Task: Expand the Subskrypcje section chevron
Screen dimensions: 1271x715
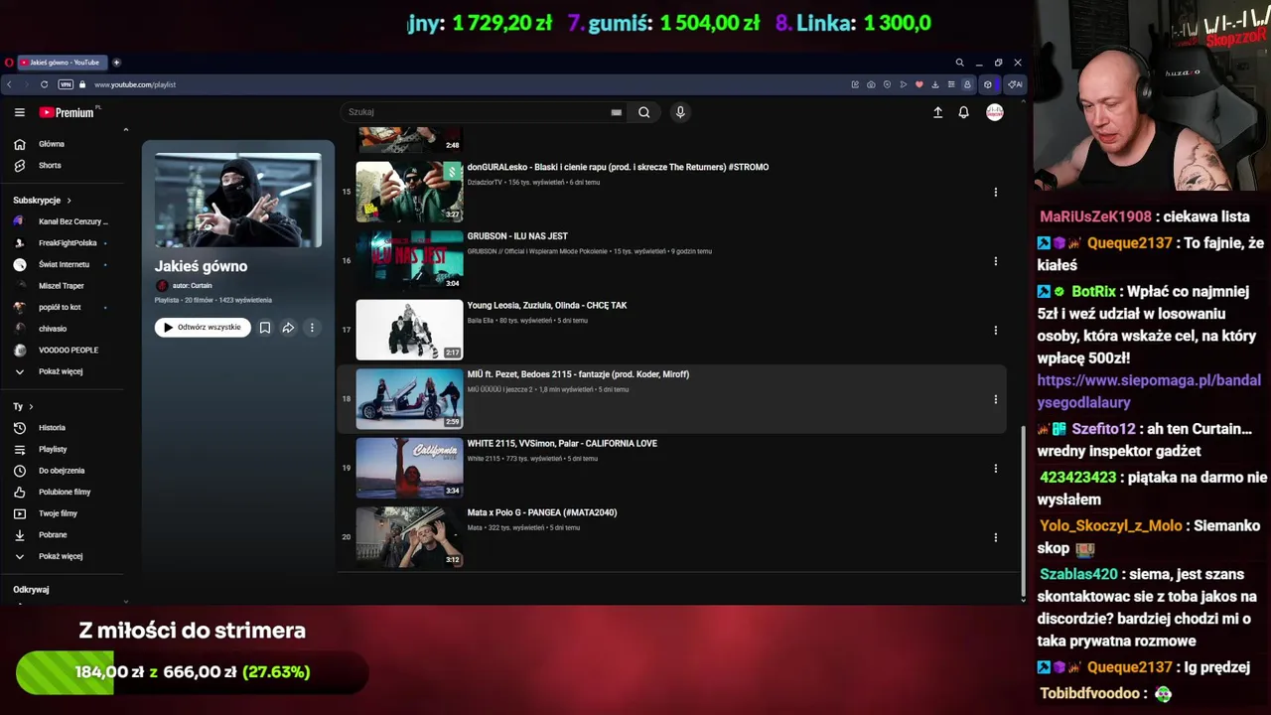Action: (69, 201)
